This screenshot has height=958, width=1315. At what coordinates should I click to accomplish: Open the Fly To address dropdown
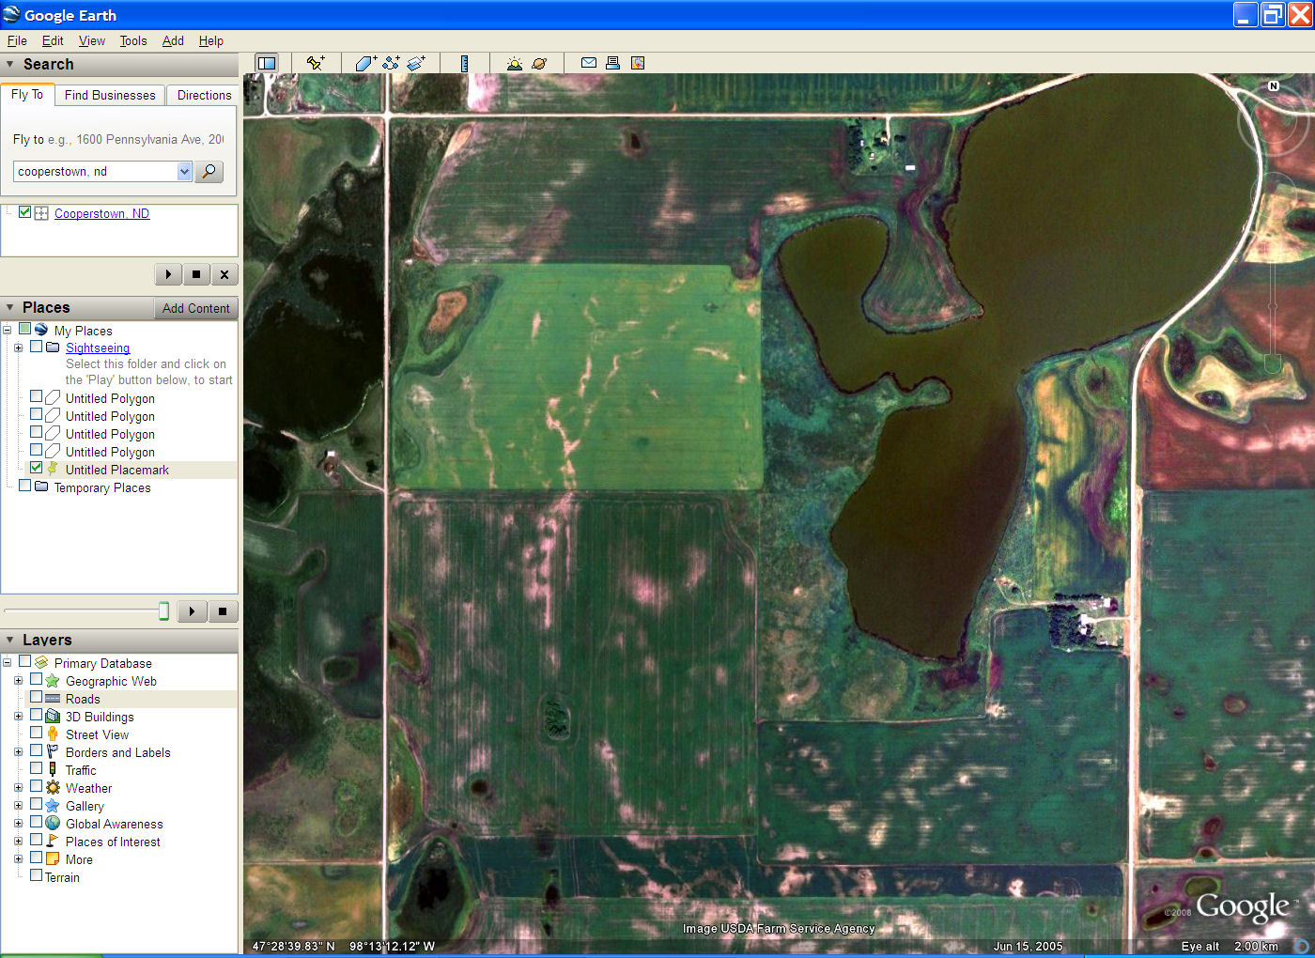coord(184,171)
